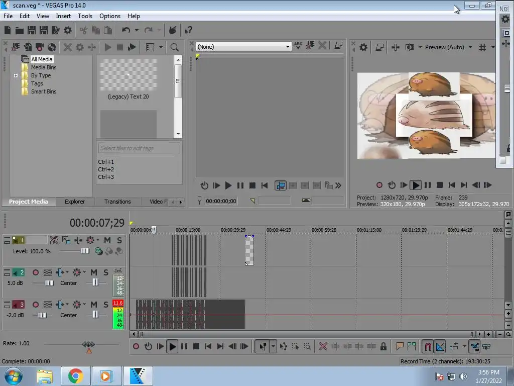The image size is (514, 386).
Task: Mute video track 1
Action: tap(107, 240)
